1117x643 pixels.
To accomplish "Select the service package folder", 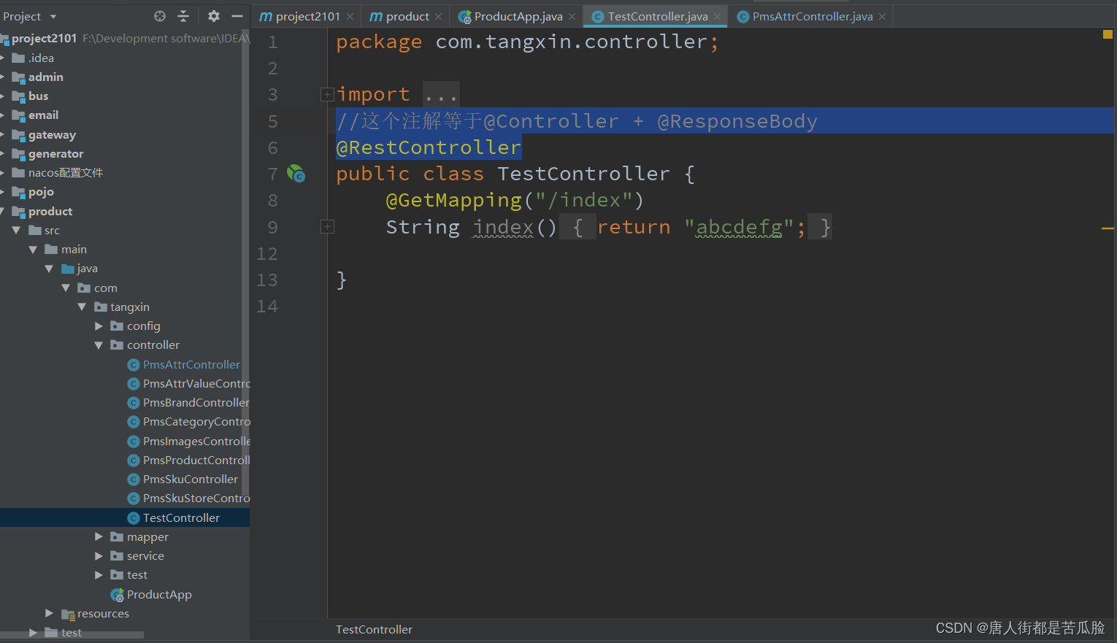I will [145, 556].
